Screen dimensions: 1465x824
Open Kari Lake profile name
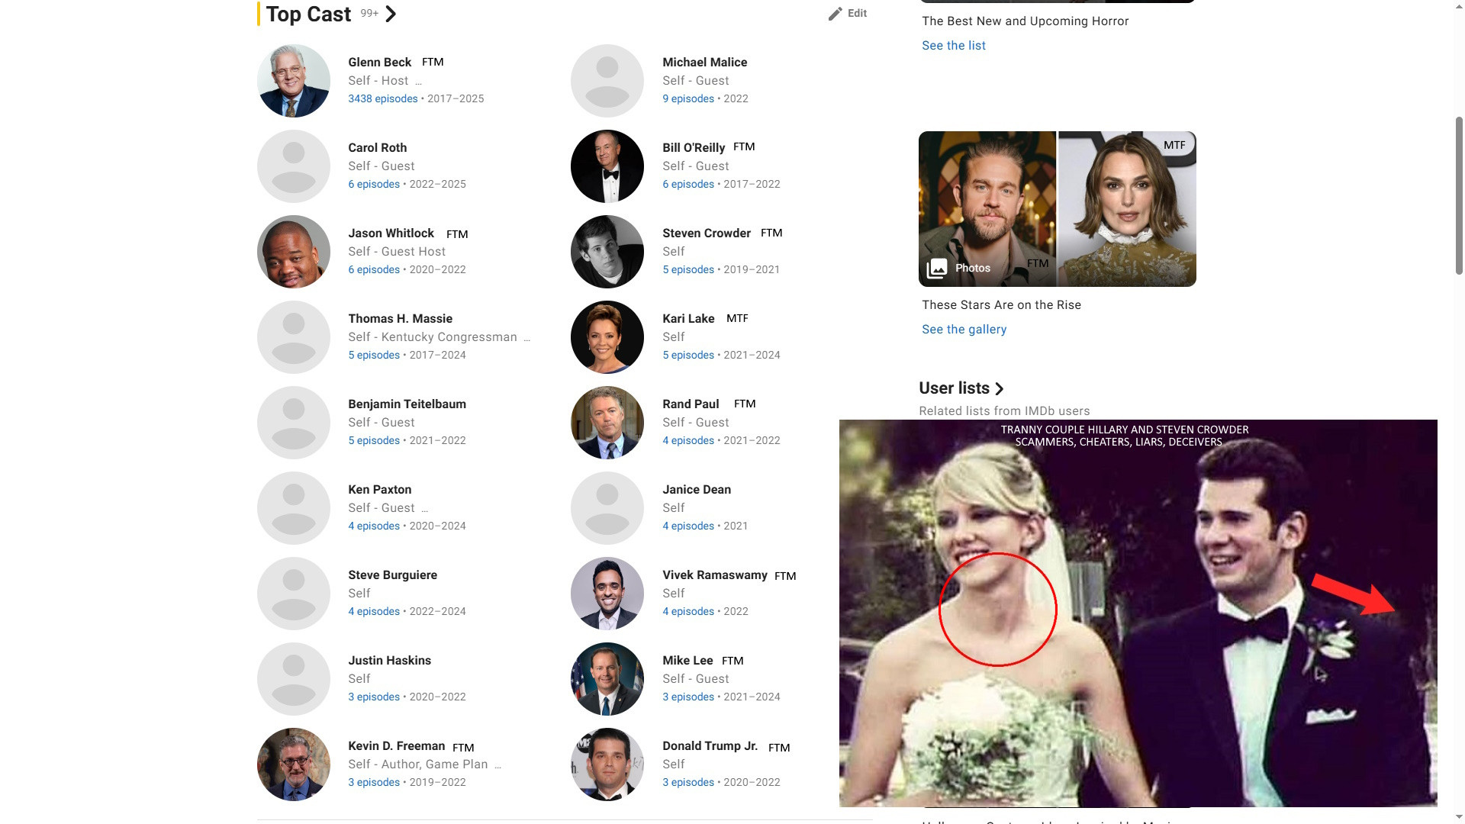click(688, 319)
